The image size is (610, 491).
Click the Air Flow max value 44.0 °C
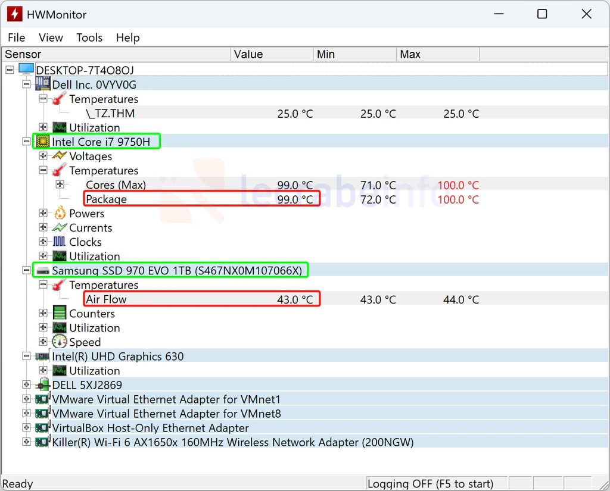461,299
